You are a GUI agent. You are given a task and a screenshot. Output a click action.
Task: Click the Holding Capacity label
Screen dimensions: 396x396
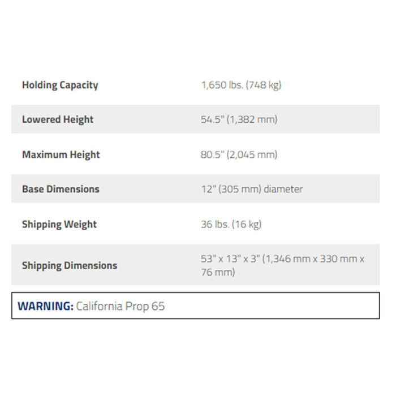pyautogui.click(x=60, y=85)
